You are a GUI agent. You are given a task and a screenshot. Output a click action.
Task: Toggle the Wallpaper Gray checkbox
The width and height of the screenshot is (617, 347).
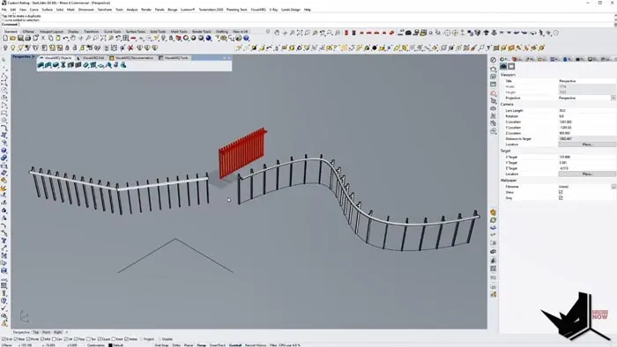pos(561,197)
